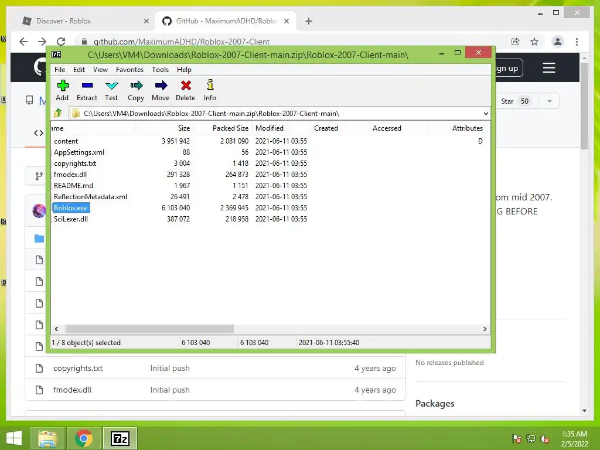Open the File menu in 7-Zip

click(60, 70)
